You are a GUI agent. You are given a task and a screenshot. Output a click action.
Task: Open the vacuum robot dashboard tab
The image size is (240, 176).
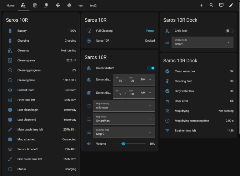point(23,6)
